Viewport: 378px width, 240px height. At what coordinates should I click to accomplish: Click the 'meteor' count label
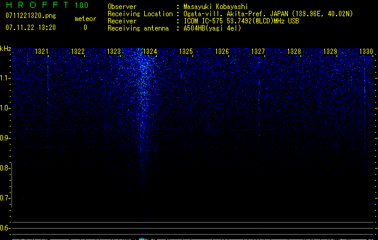tap(85, 19)
